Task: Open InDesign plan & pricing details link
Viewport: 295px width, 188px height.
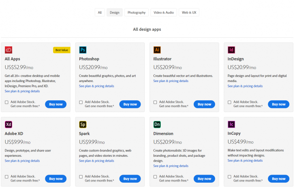Action: [x=245, y=86]
